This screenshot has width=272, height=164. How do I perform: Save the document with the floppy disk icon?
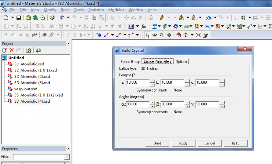[x=19, y=18]
